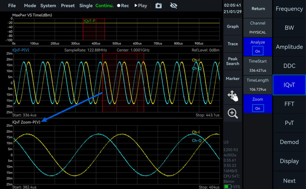Toggle the Zoom On switch

[x=258, y=108]
